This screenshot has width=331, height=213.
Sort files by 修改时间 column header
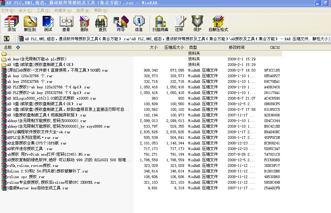[x=237, y=47]
